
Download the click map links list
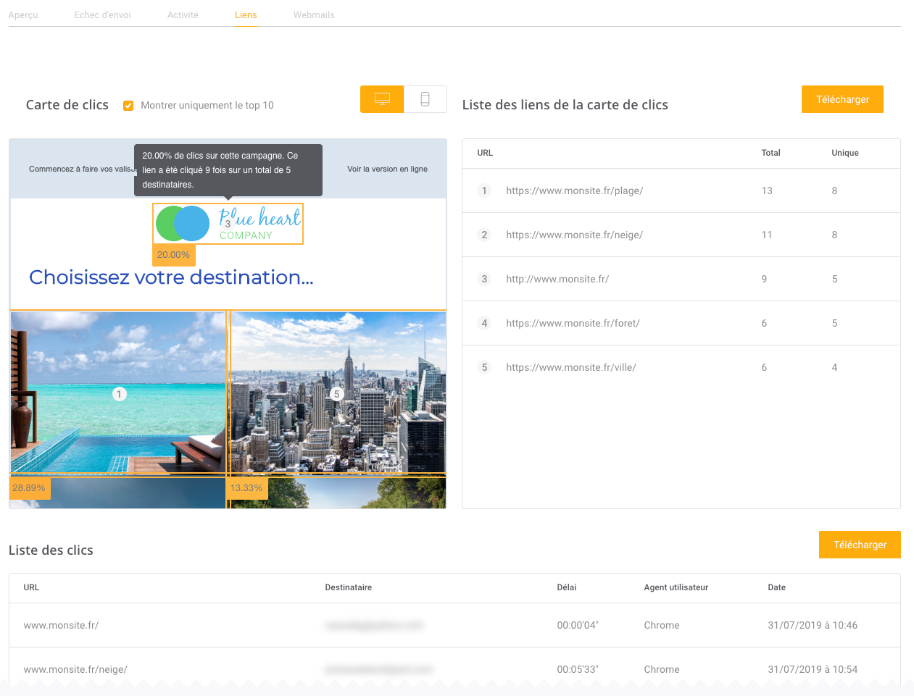(x=842, y=99)
